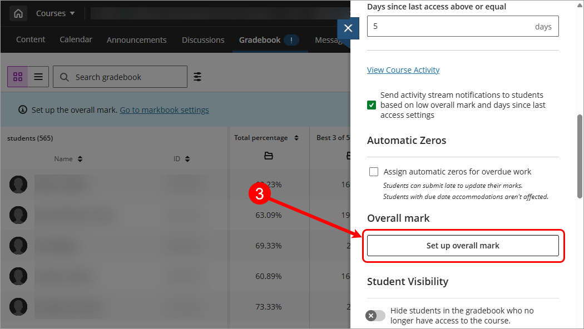The image size is (584, 329).
Task: Open the Discussions tab
Action: [203, 40]
